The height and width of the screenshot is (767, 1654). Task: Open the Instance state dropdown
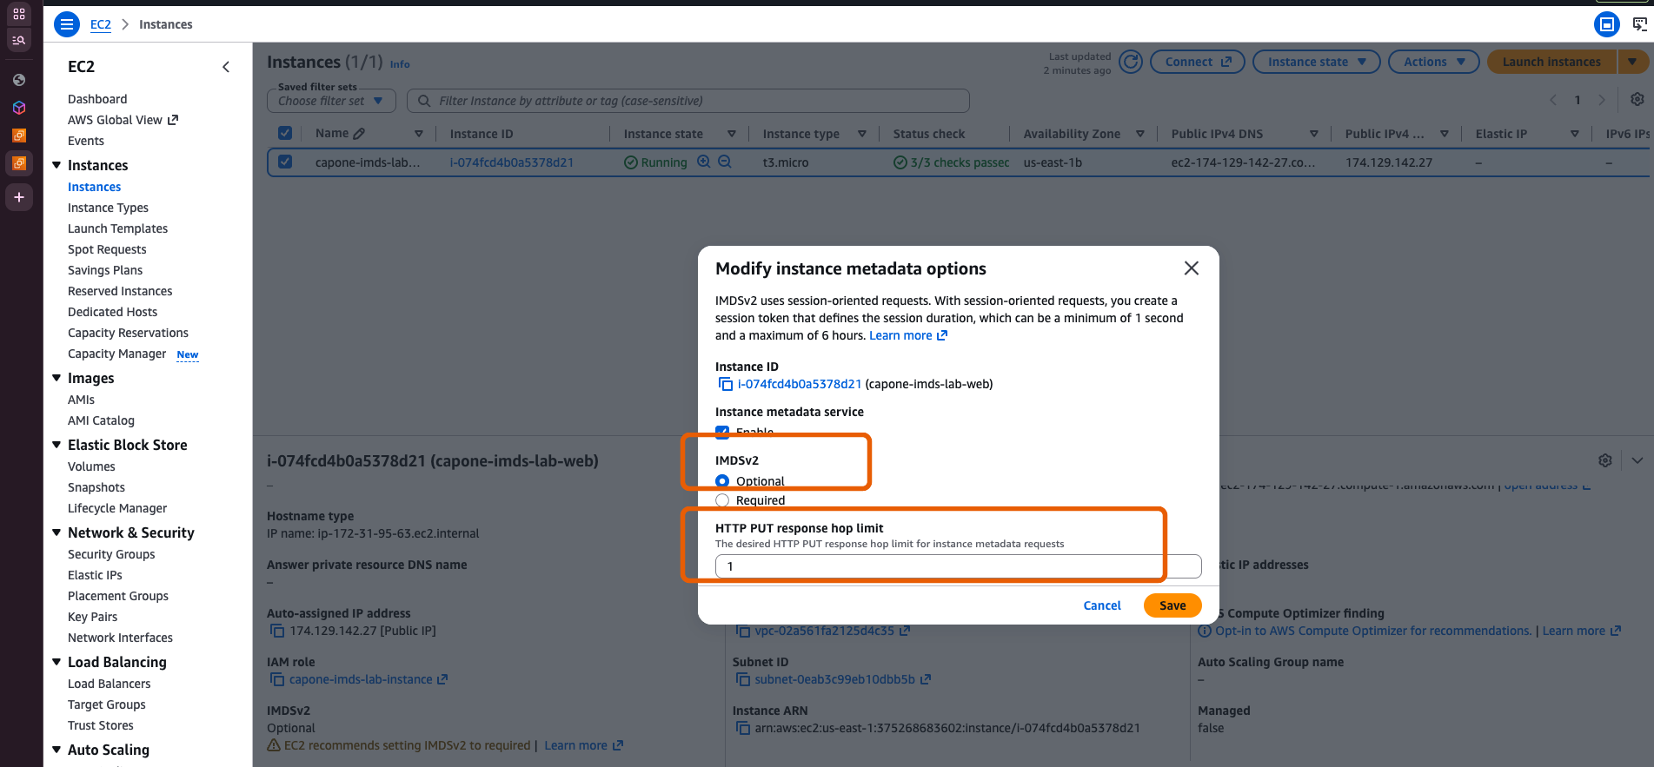click(1316, 62)
